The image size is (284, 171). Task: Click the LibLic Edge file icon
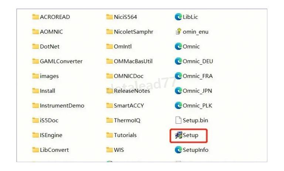point(178,17)
